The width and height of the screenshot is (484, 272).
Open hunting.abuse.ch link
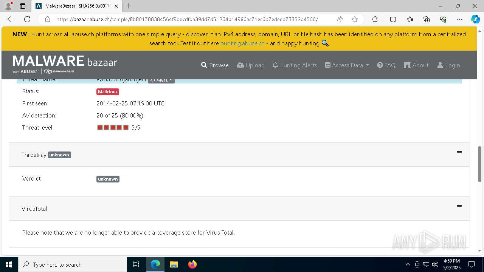242,43
